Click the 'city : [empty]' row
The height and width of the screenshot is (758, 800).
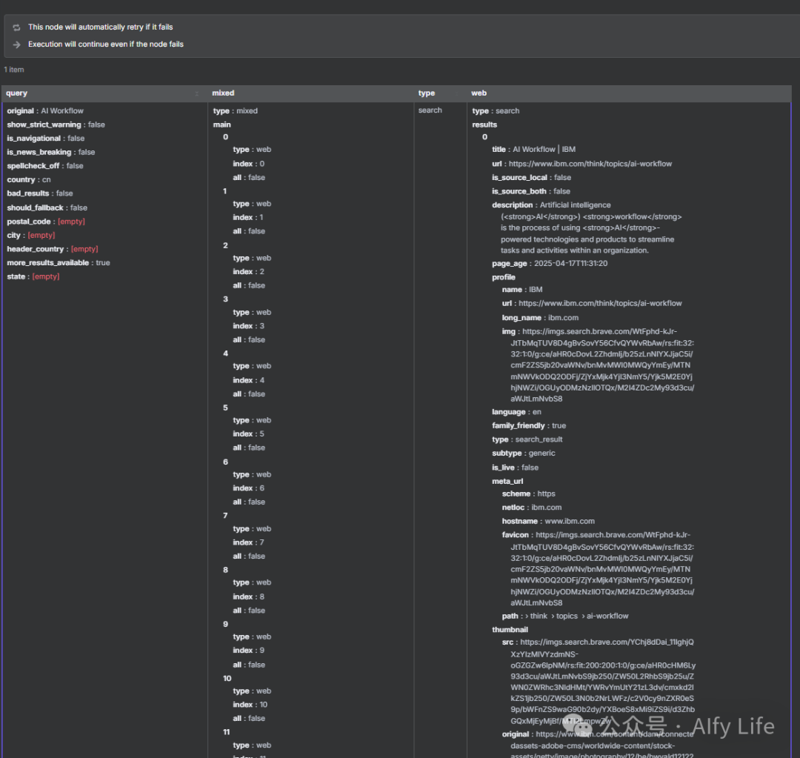tap(30, 236)
